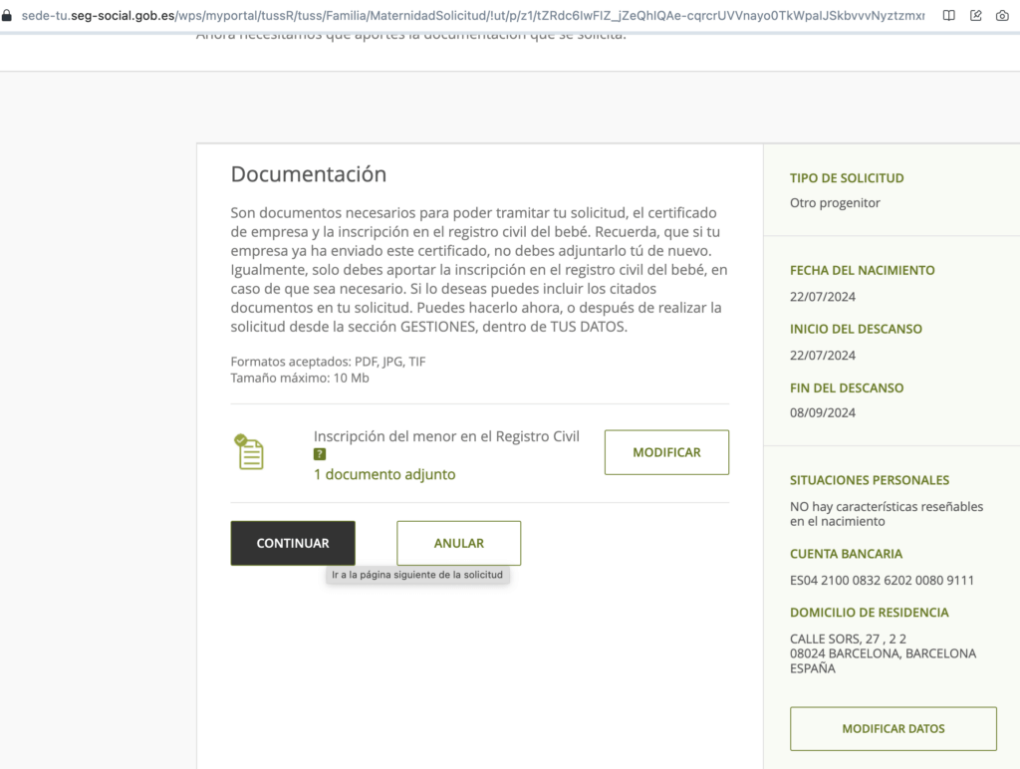Click the FECHA DEL NACIMIENTO label
1020x769 pixels.
click(862, 271)
